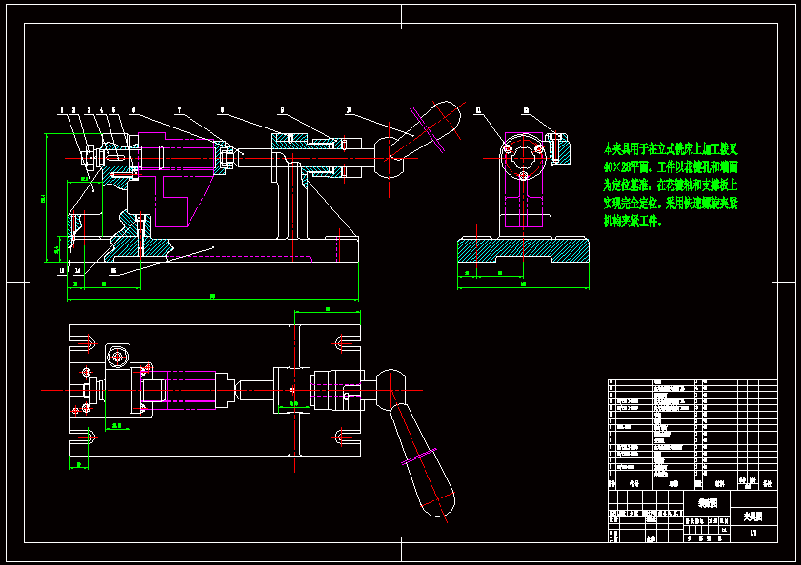Click the 材料 header in parts list

(719, 484)
